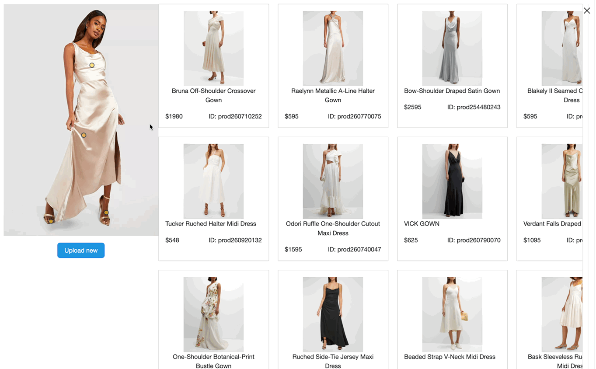The image size is (596, 369).
Task: Click the Upload new button
Action: (81, 251)
